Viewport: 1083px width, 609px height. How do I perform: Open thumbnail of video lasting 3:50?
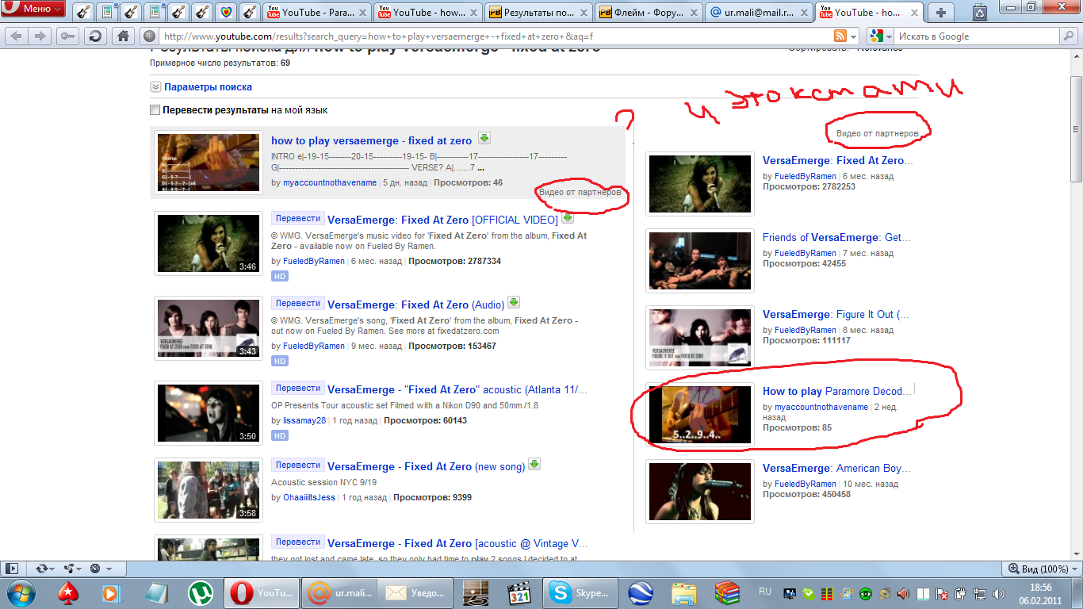coord(209,413)
